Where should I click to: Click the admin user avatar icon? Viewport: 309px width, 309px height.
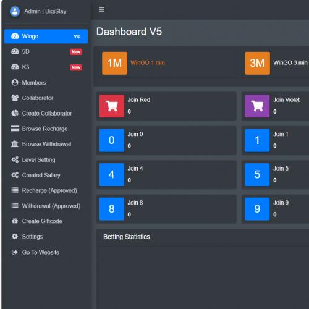click(15, 11)
